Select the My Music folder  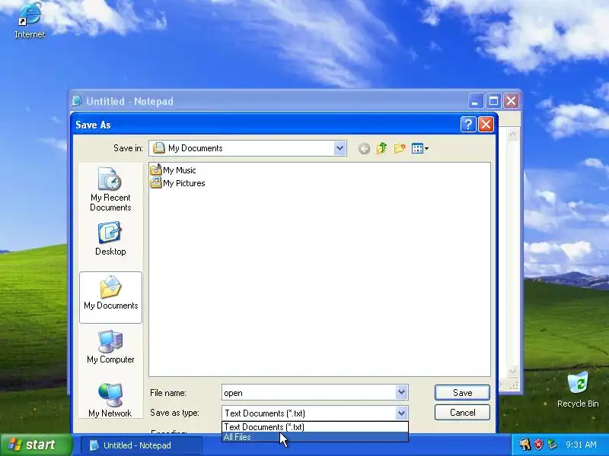click(174, 170)
